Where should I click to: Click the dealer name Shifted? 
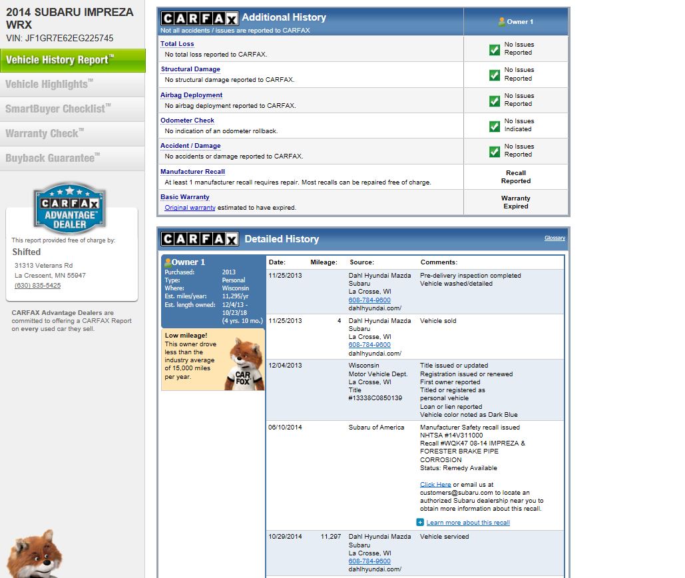coord(26,252)
